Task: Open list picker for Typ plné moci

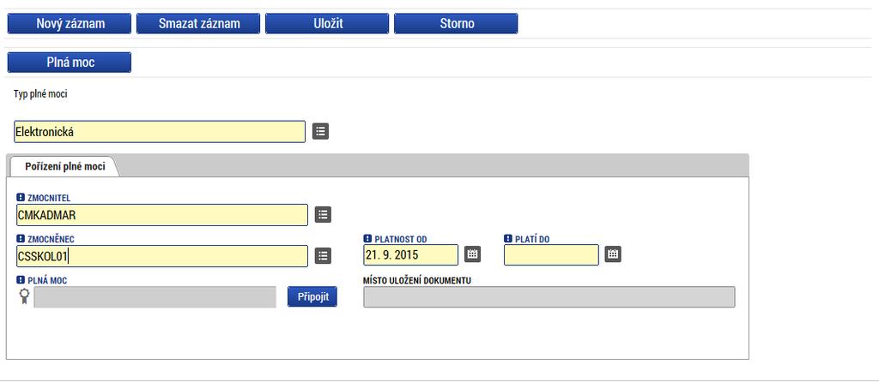Action: 320,131
